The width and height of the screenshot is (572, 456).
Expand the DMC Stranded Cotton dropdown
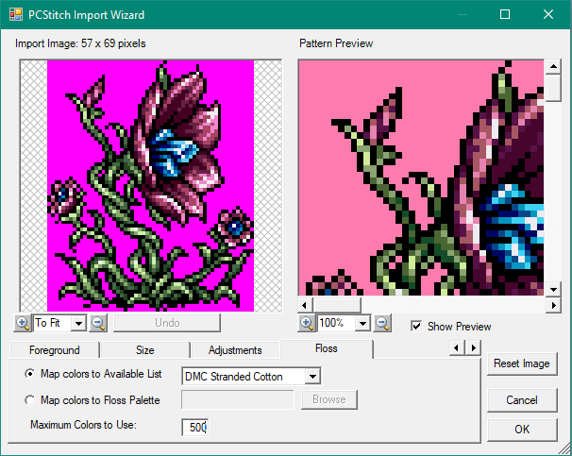[312, 377]
